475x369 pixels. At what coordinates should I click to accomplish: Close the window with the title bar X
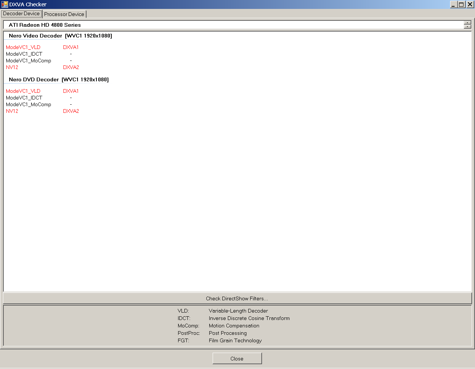click(x=470, y=4)
